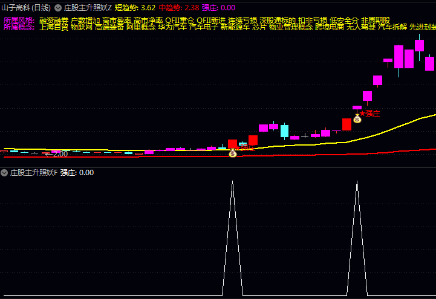Viewport: 436px width, 299px height.
Task: Click the 非周期股 style tag
Action: coord(376,21)
